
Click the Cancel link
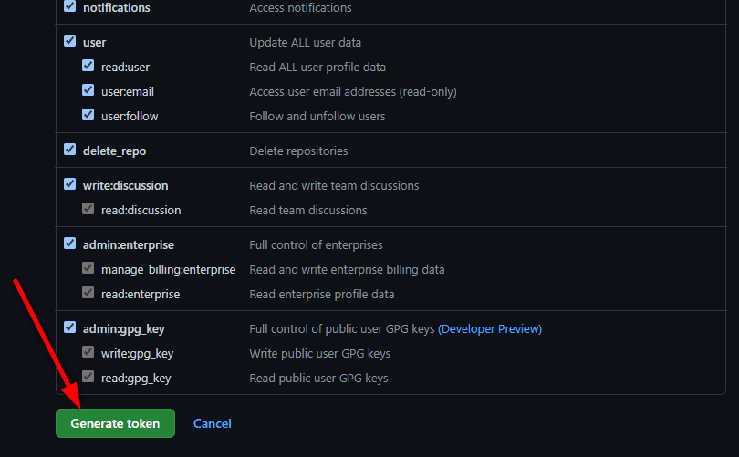click(213, 423)
